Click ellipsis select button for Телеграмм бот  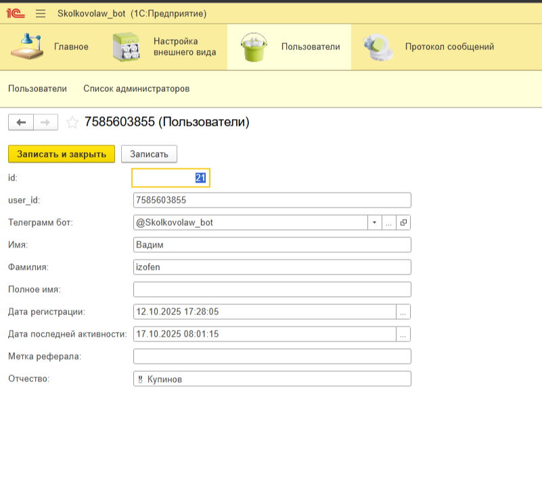(x=389, y=222)
